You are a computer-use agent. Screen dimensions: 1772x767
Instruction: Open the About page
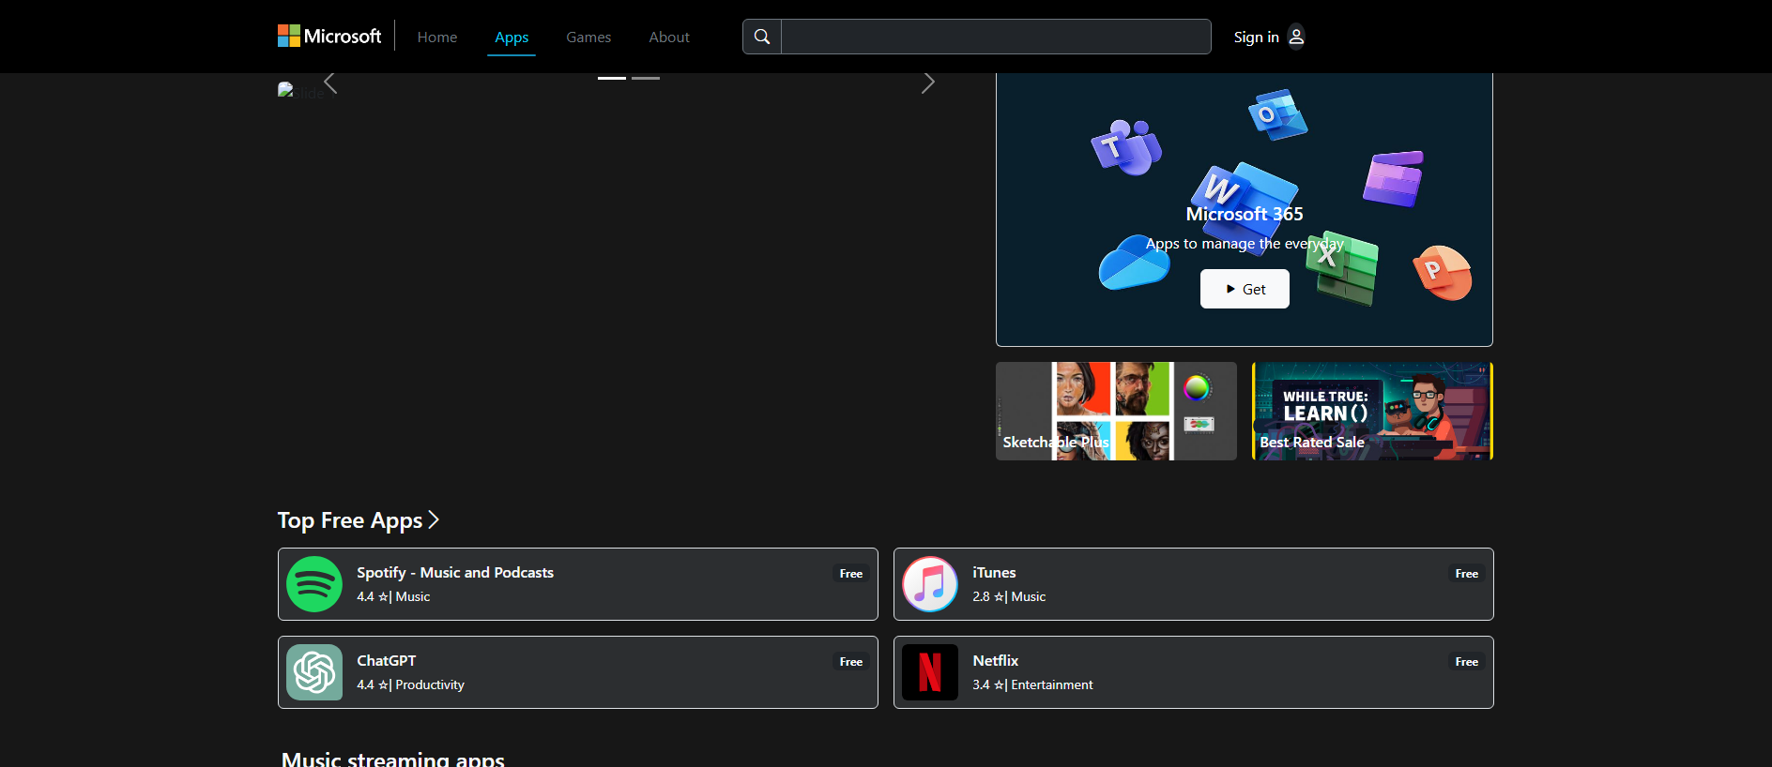tap(669, 37)
